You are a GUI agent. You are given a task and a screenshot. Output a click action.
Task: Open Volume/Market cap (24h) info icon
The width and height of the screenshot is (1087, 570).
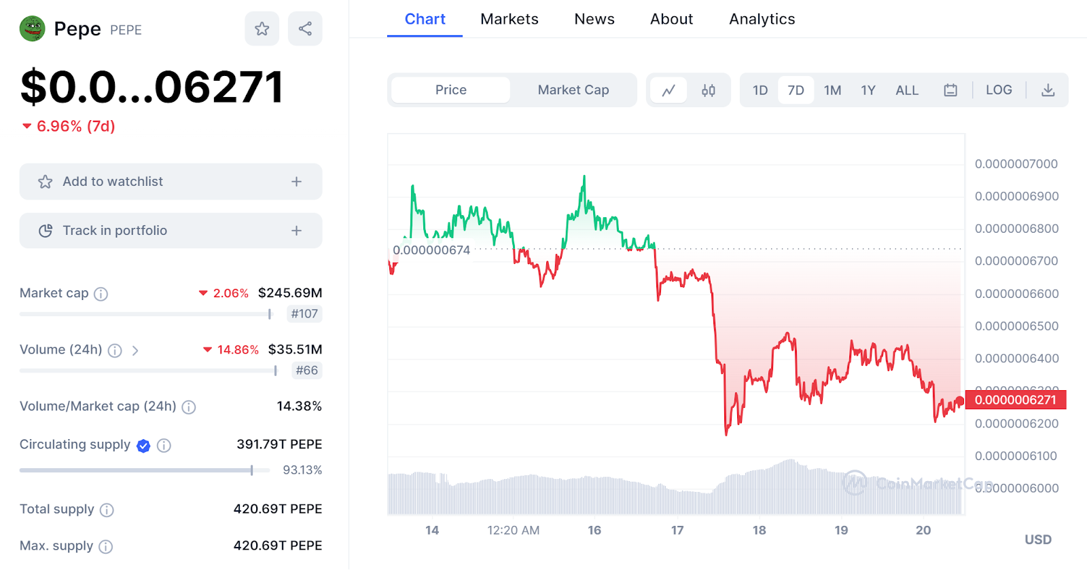tap(189, 407)
